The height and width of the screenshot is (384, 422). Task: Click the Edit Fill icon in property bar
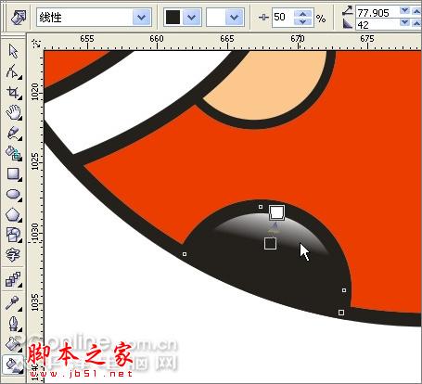18,18
